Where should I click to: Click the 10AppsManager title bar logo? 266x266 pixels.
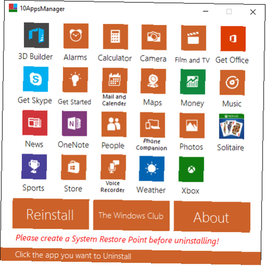(x=13, y=8)
